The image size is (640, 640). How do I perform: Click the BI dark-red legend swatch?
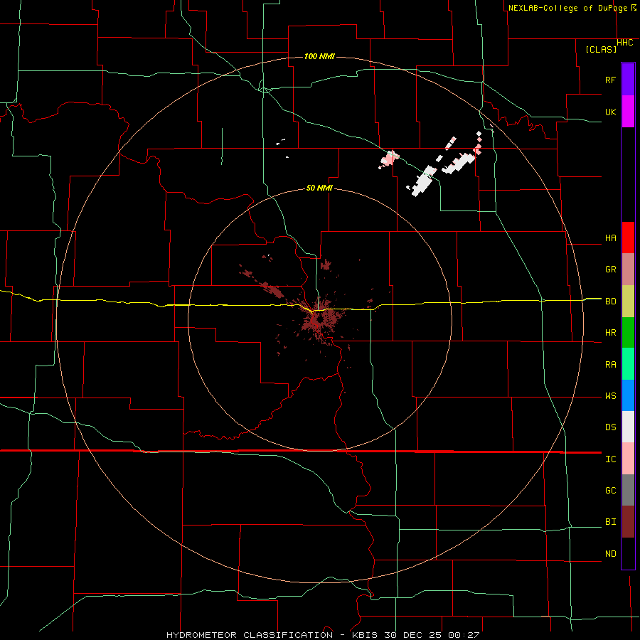pos(628,522)
